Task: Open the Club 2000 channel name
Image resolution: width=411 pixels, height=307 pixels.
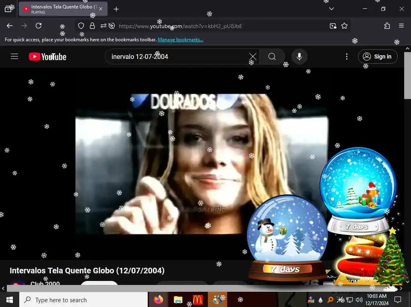Action: pos(45,283)
